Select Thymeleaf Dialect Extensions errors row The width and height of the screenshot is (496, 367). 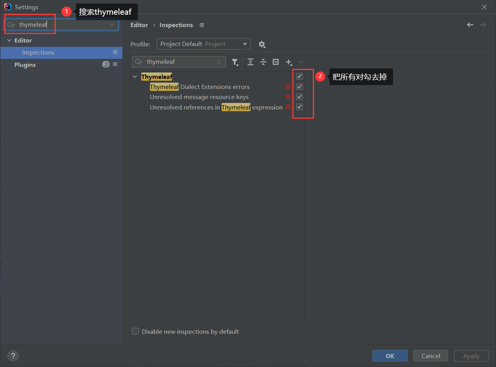(x=218, y=87)
